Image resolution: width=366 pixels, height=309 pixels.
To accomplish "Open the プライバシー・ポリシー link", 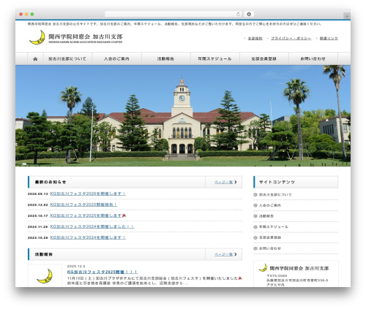I will click(x=291, y=38).
